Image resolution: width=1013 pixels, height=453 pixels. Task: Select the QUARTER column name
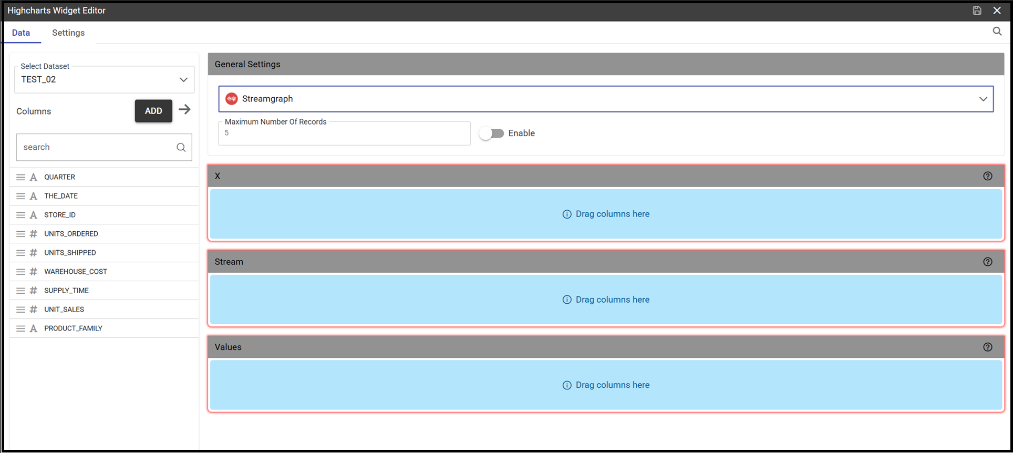59,177
